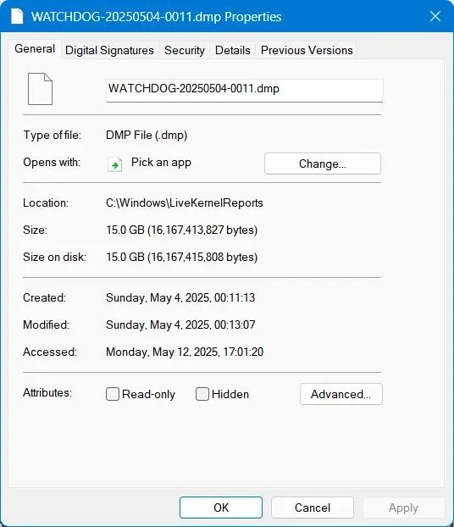Close the Properties dialog with the X
This screenshot has height=527, width=454.
point(435,16)
